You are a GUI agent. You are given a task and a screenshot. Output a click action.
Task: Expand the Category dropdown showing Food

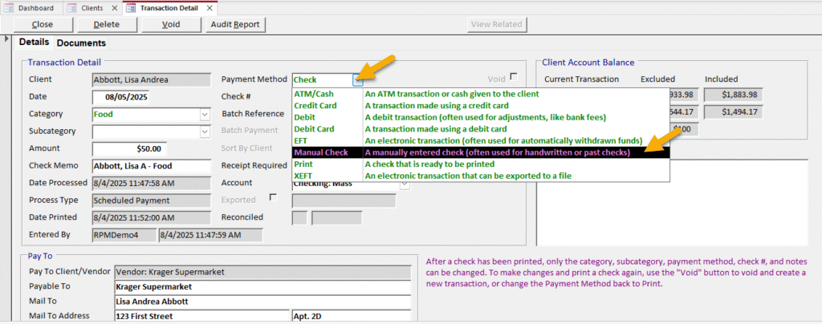[x=205, y=114]
